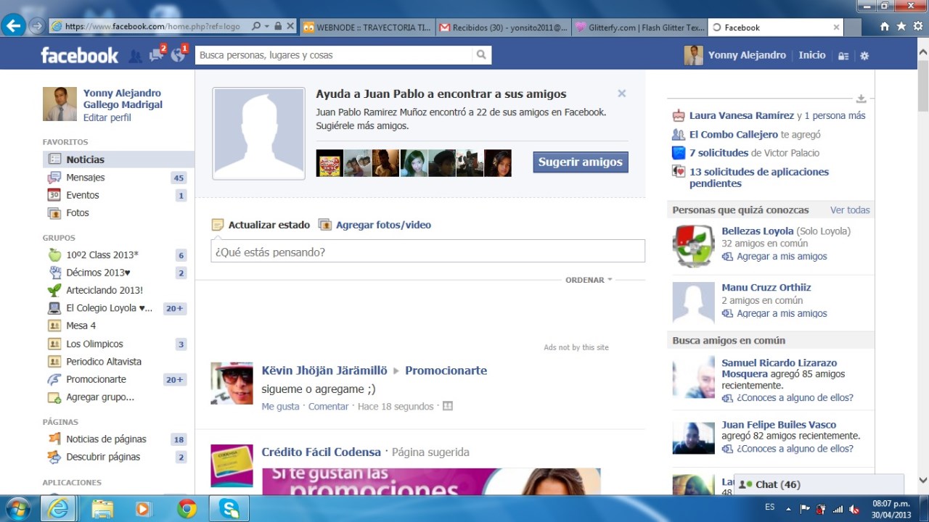Add Bellezas Loyola as friend
Screen dimensions: 929x522
click(774, 257)
